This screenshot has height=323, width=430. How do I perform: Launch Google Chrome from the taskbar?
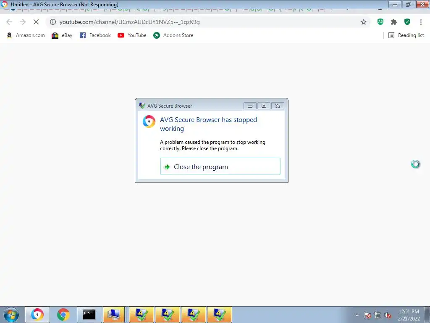pyautogui.click(x=63, y=315)
